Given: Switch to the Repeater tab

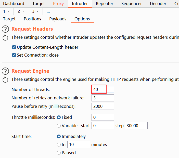Looking at the screenshot, I should click(x=104, y=4).
